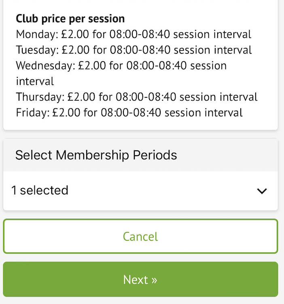The width and height of the screenshot is (284, 304).
Task: Select the Monday session price line
Action: coord(134,34)
